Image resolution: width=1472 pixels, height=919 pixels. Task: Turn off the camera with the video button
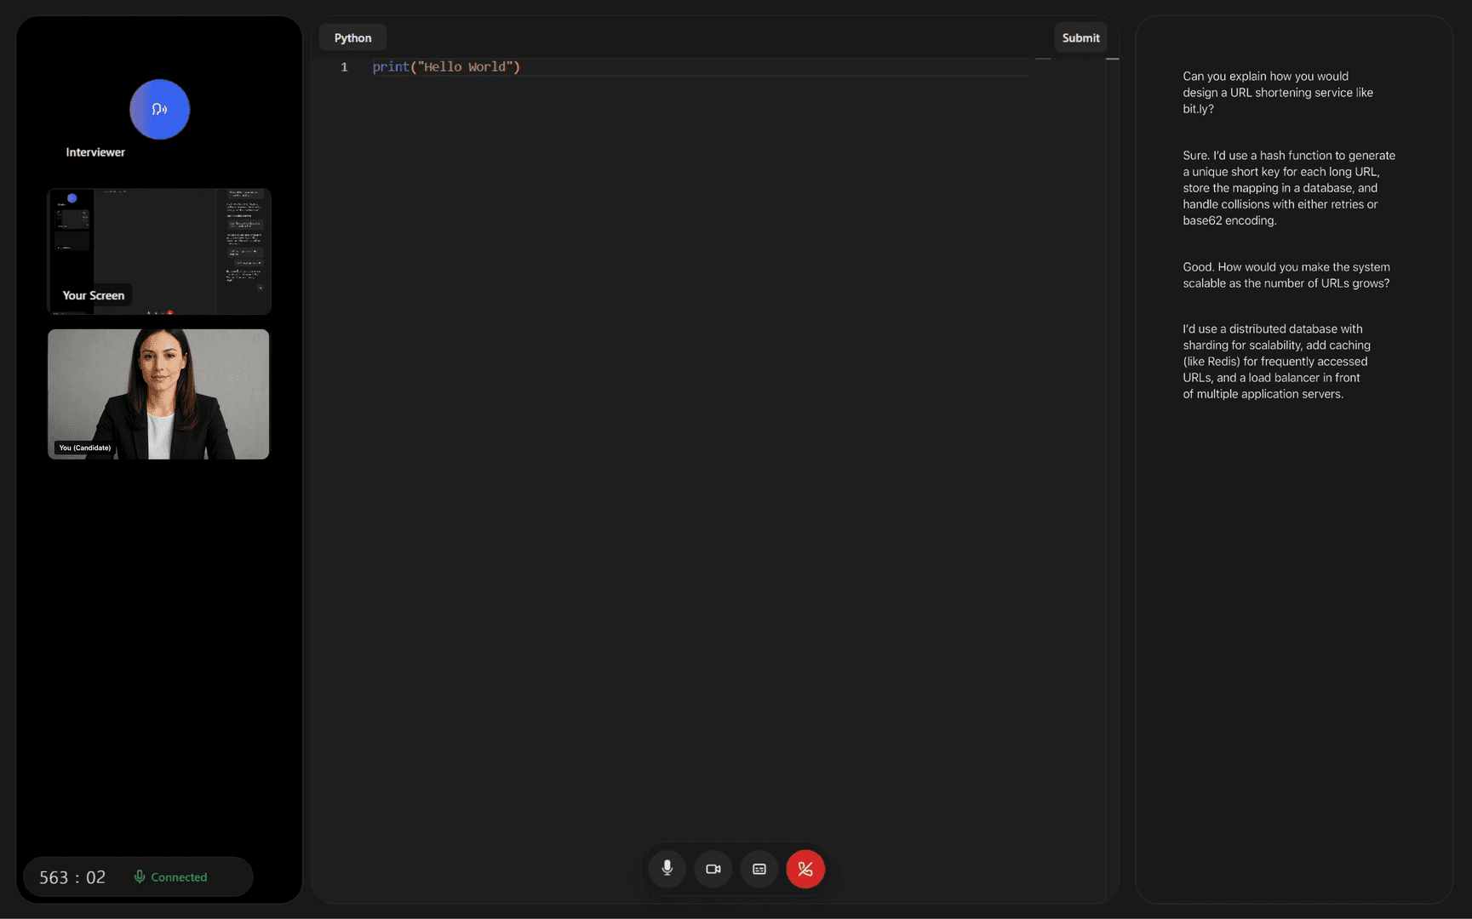(x=713, y=869)
